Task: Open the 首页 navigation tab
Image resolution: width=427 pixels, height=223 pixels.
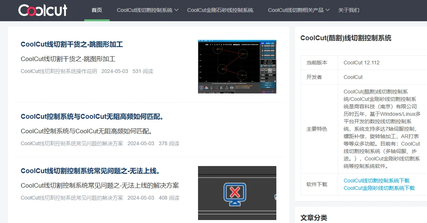Action: 97,10
